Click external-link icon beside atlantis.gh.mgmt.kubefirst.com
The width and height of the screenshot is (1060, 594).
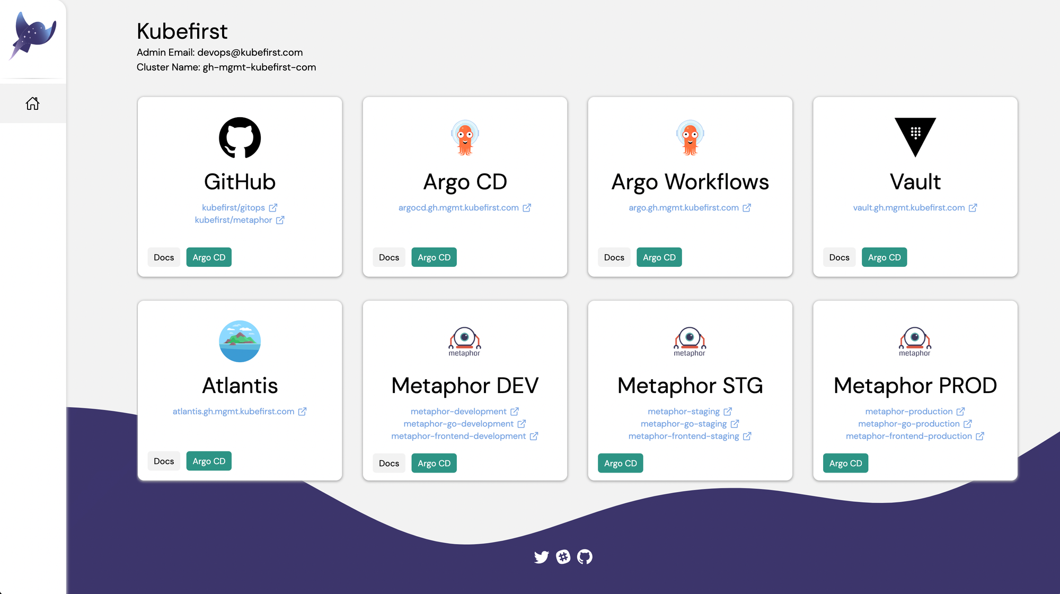pos(303,411)
